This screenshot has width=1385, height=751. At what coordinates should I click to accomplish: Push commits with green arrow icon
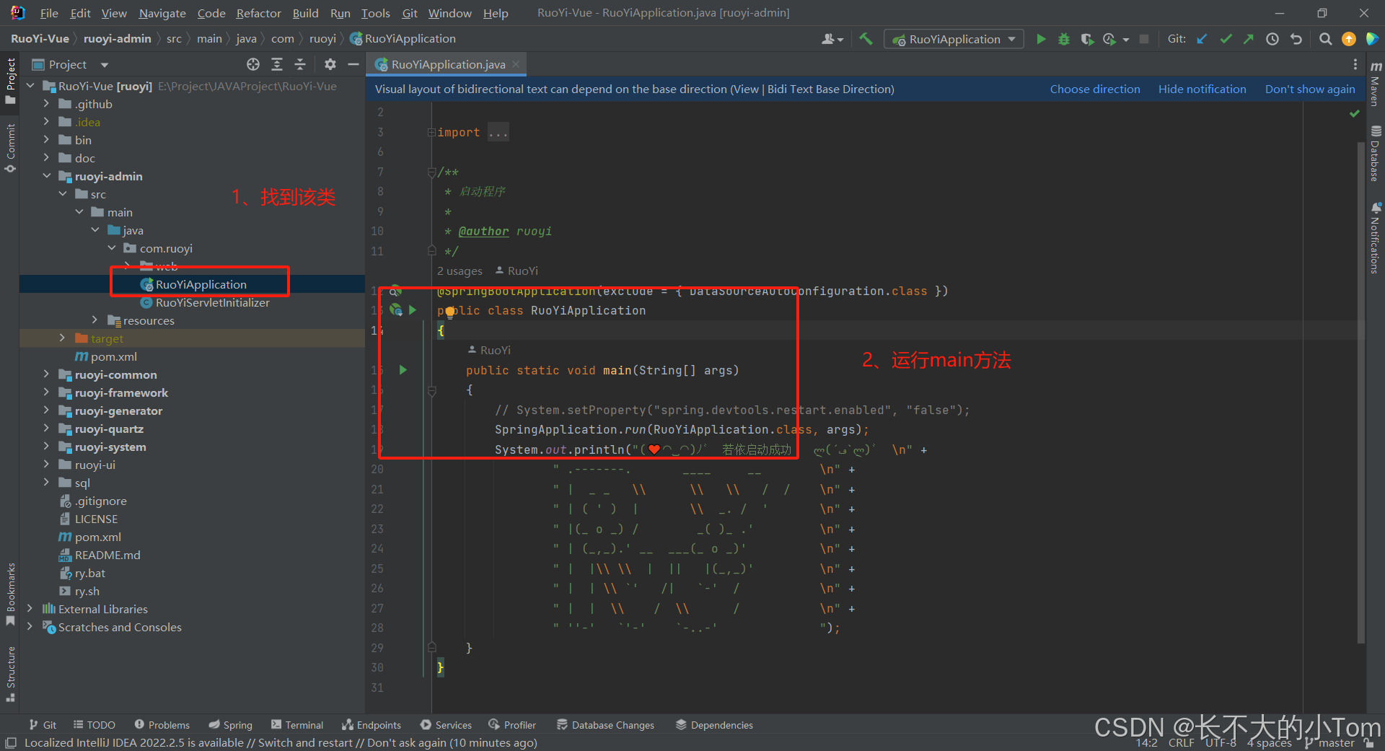click(1249, 39)
